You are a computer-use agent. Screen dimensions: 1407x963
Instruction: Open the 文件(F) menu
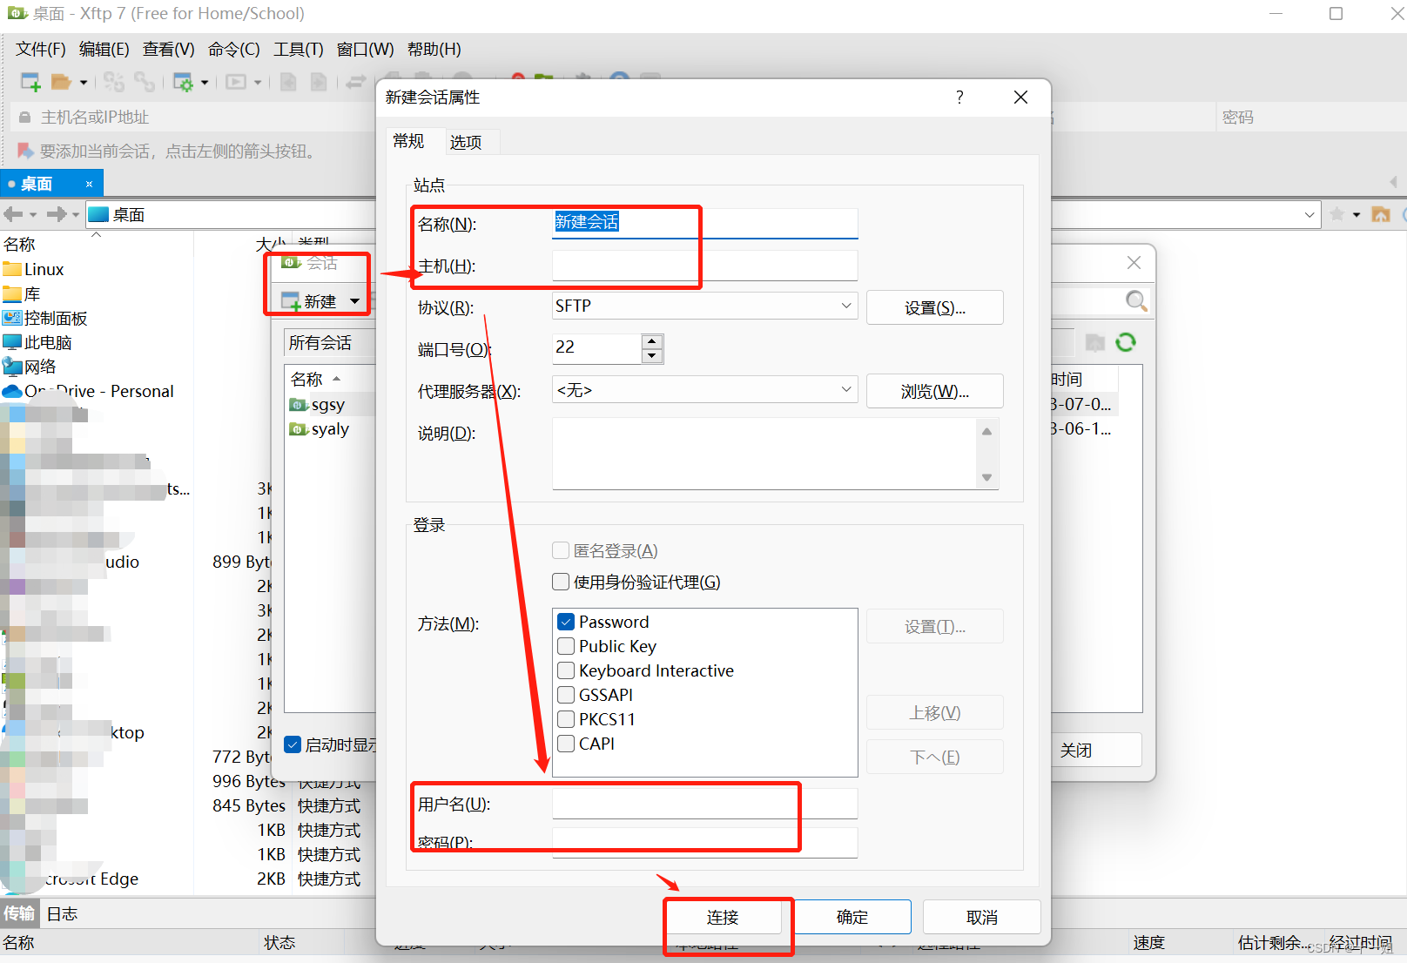tap(41, 50)
